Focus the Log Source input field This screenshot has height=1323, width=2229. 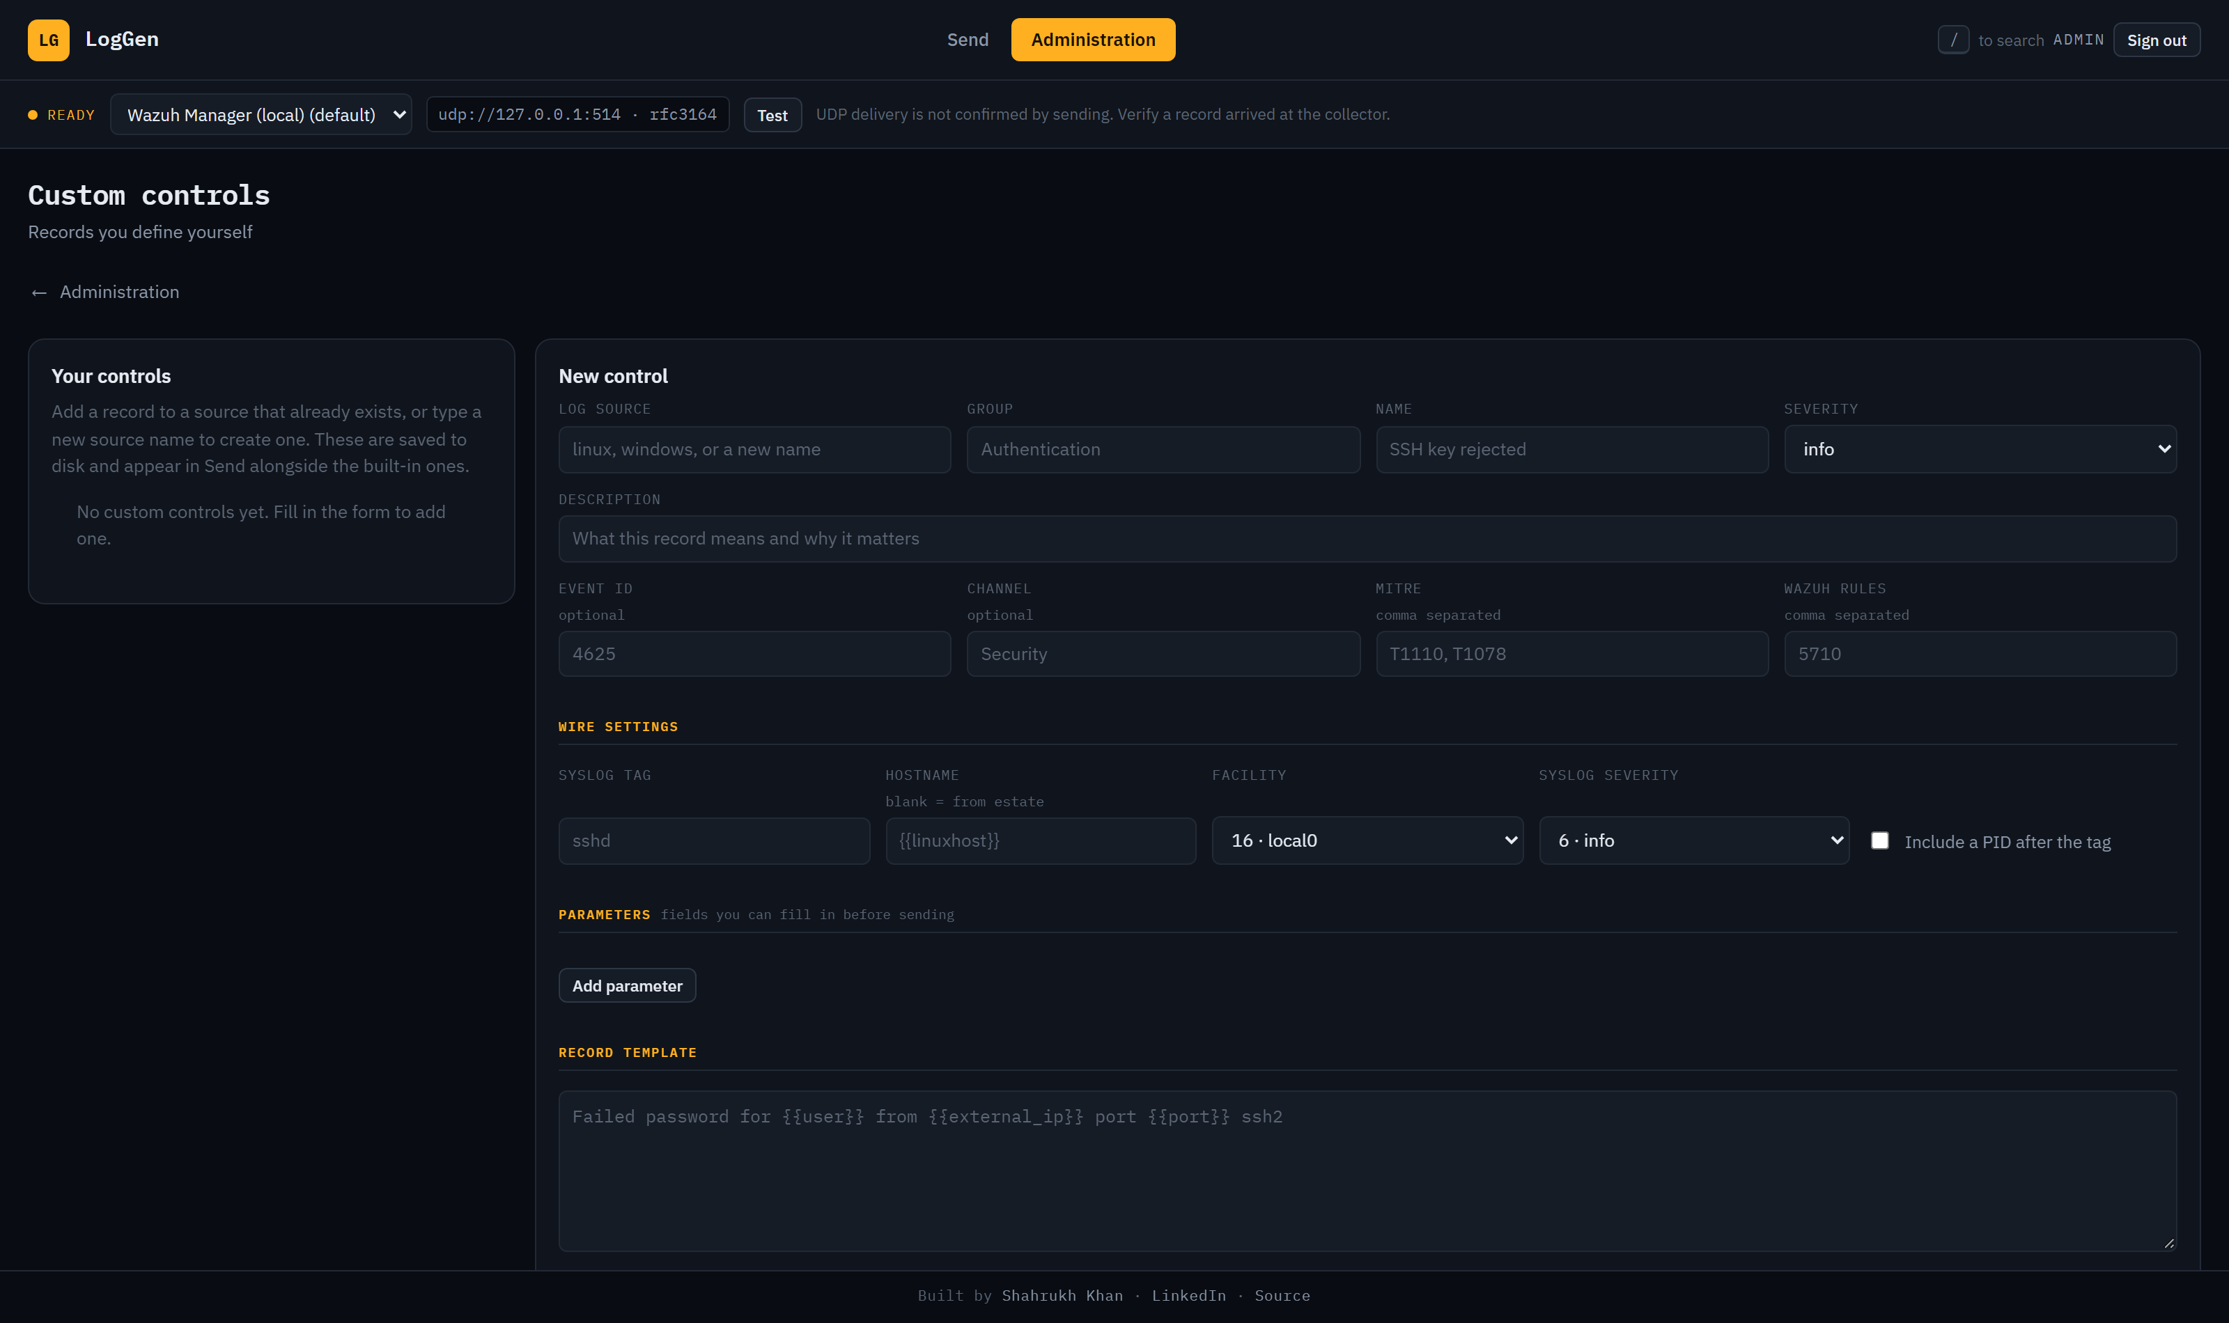[x=754, y=449]
